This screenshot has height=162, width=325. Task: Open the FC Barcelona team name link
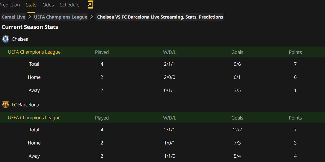pos(25,105)
